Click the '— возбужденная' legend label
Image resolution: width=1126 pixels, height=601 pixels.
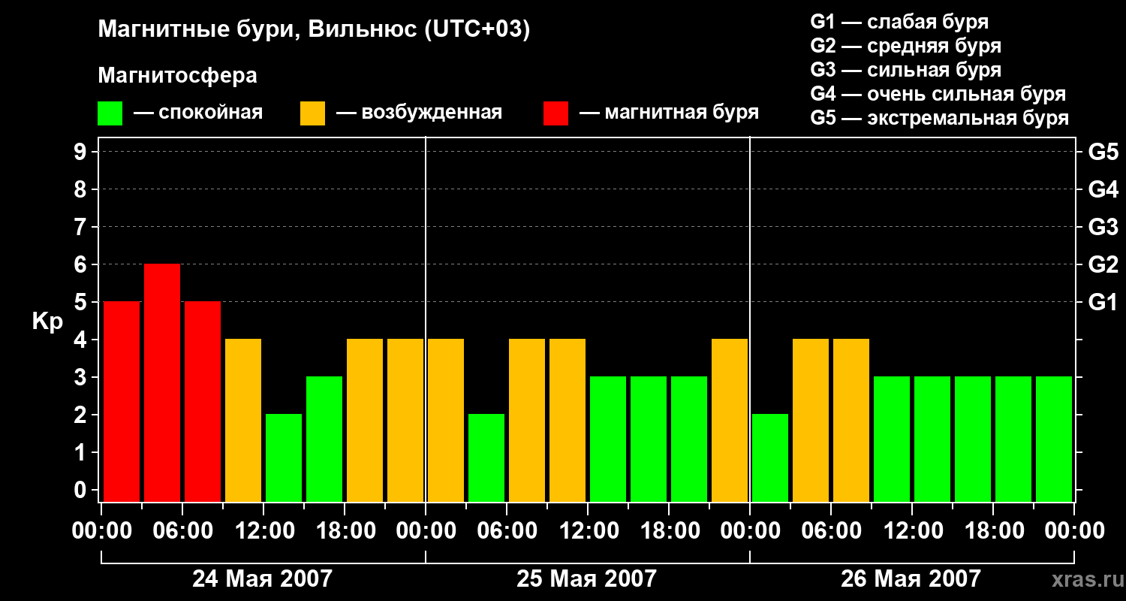click(419, 113)
